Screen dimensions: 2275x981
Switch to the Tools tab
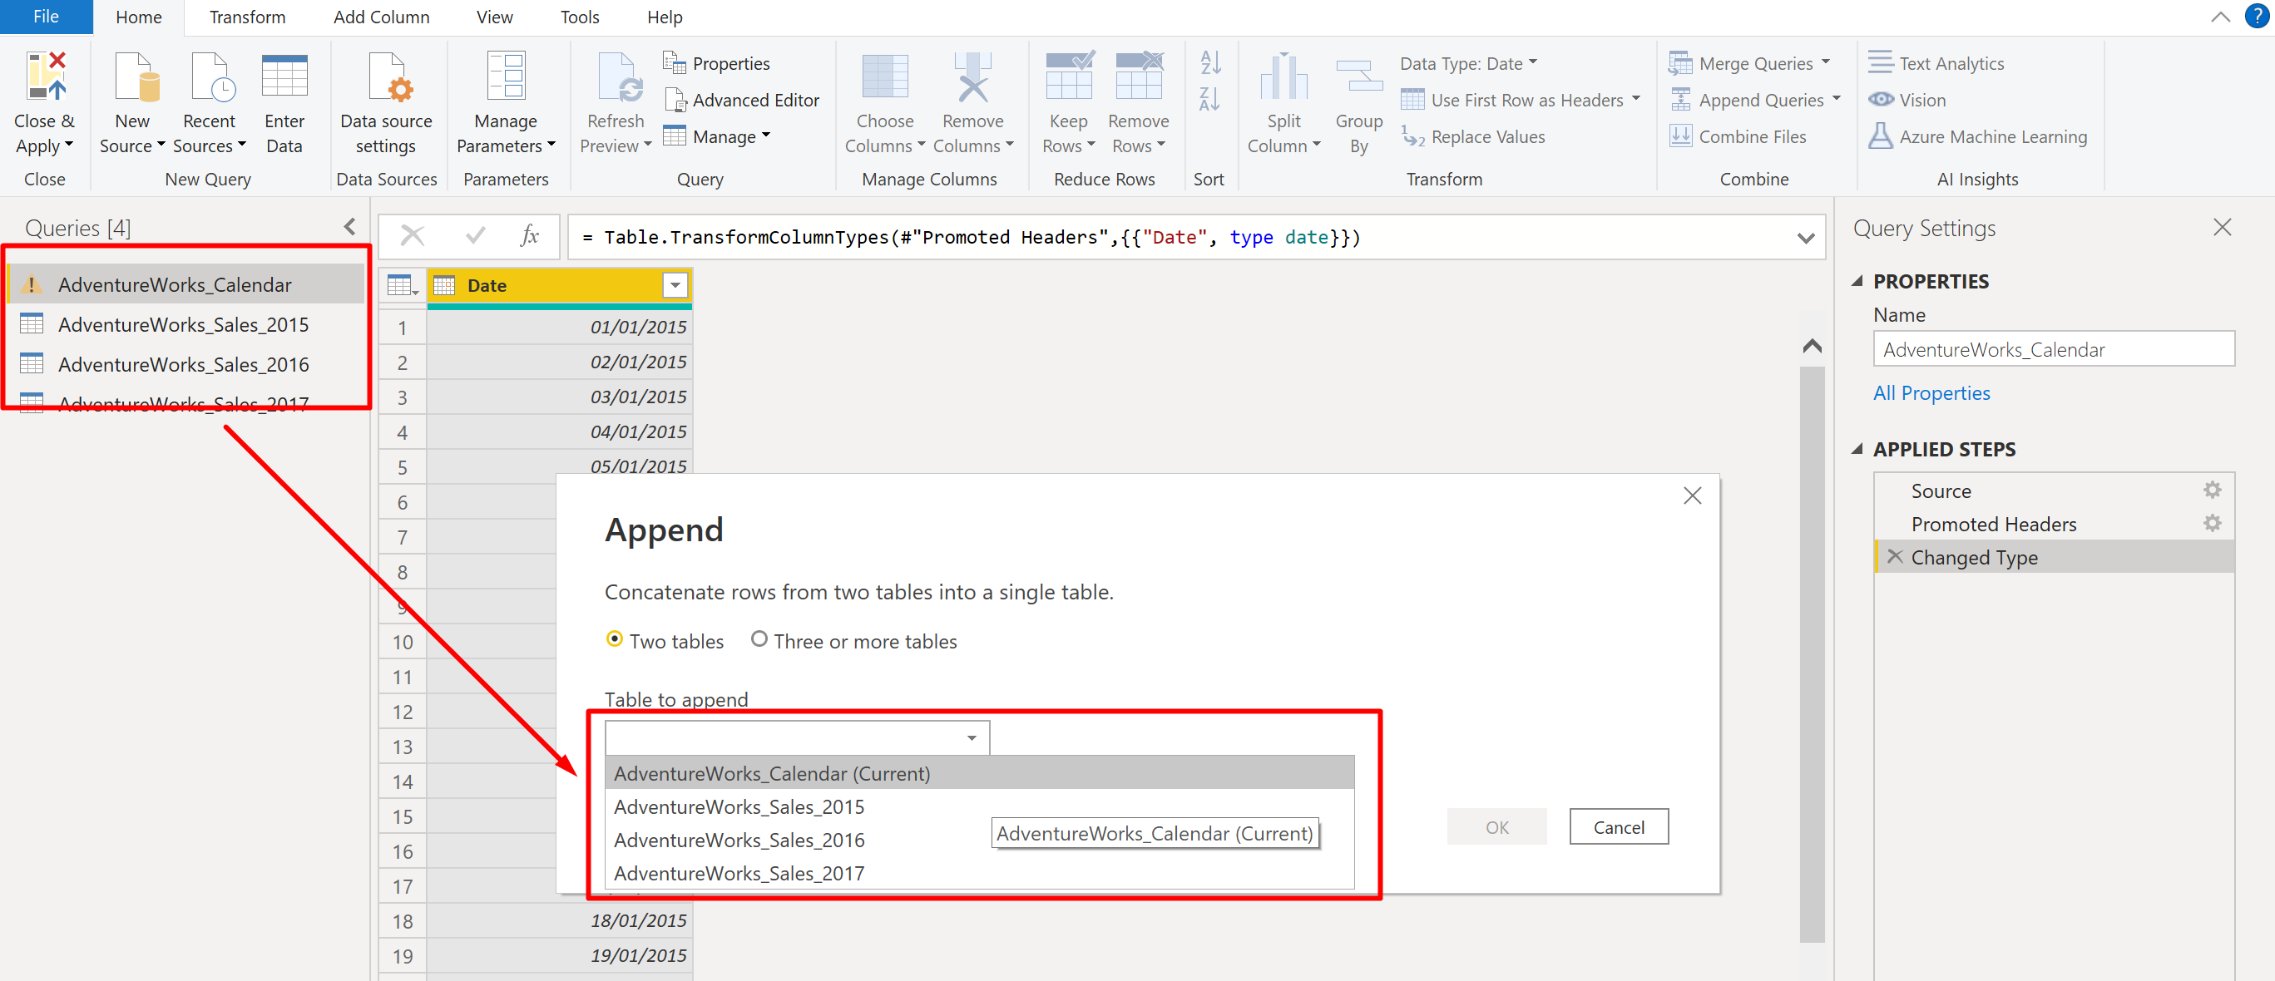[579, 17]
